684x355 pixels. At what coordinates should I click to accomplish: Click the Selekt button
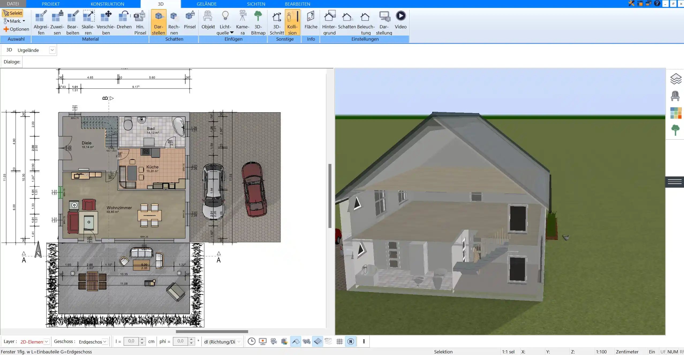(x=13, y=13)
